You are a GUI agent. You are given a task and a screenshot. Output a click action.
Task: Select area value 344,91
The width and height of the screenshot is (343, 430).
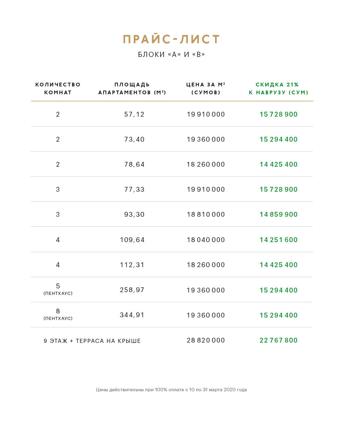(x=132, y=315)
